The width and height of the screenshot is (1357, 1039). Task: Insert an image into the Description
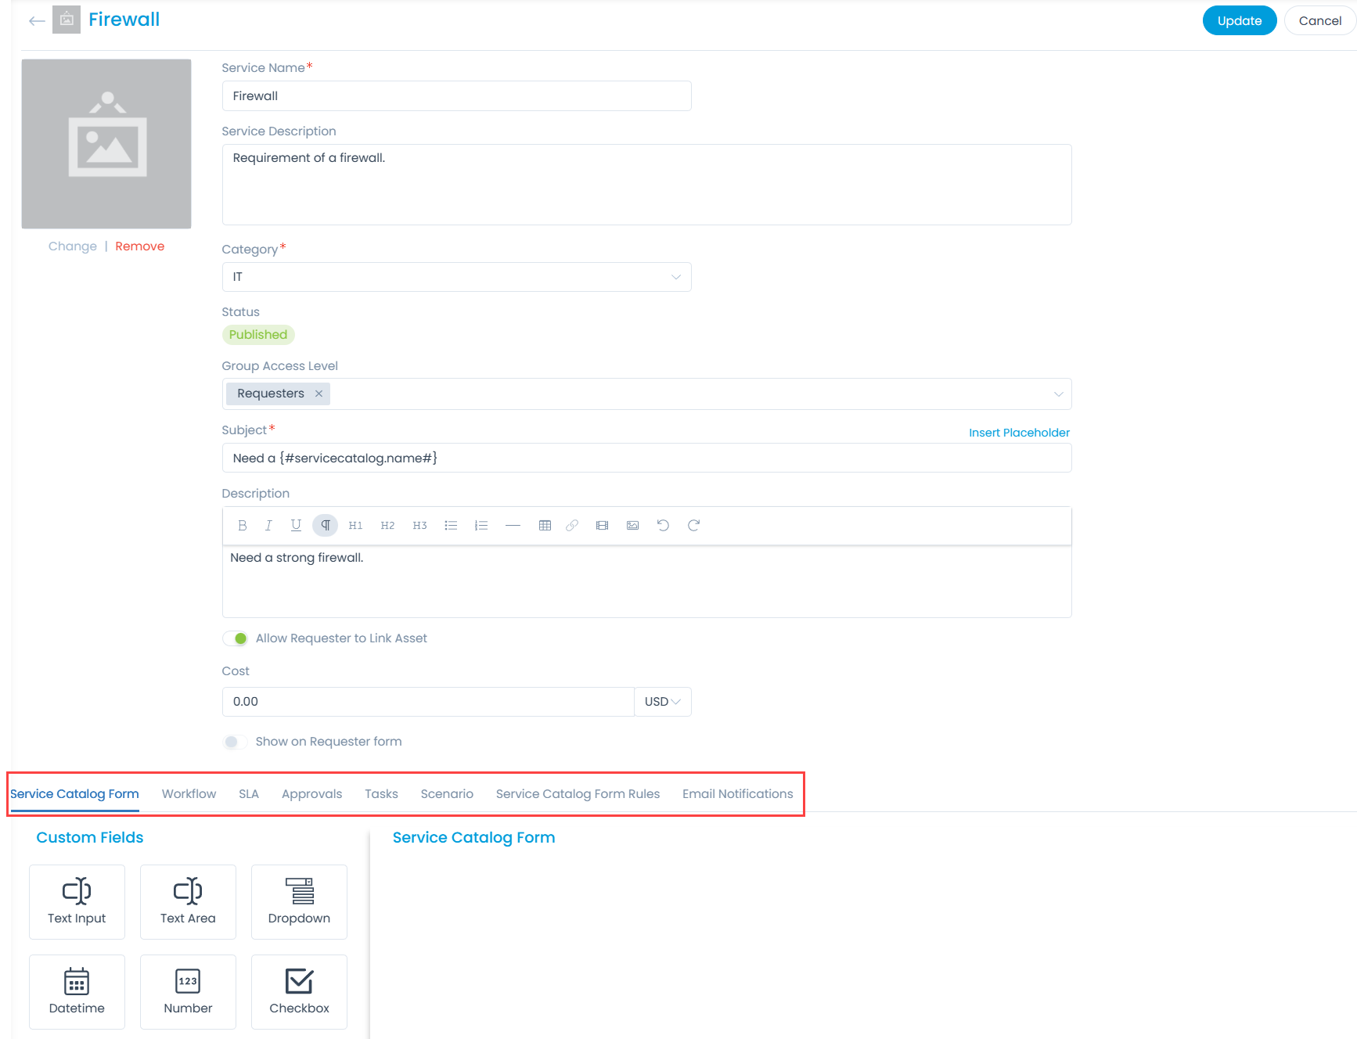(632, 525)
